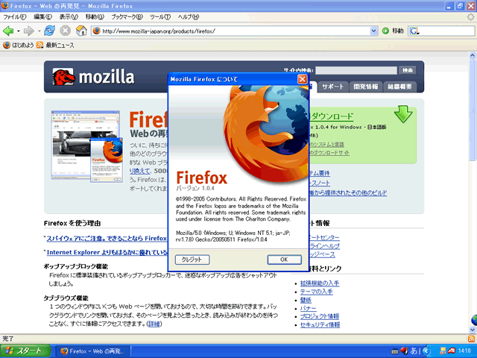Click the クレジット button in dialog
477x358 pixels.
(192, 260)
